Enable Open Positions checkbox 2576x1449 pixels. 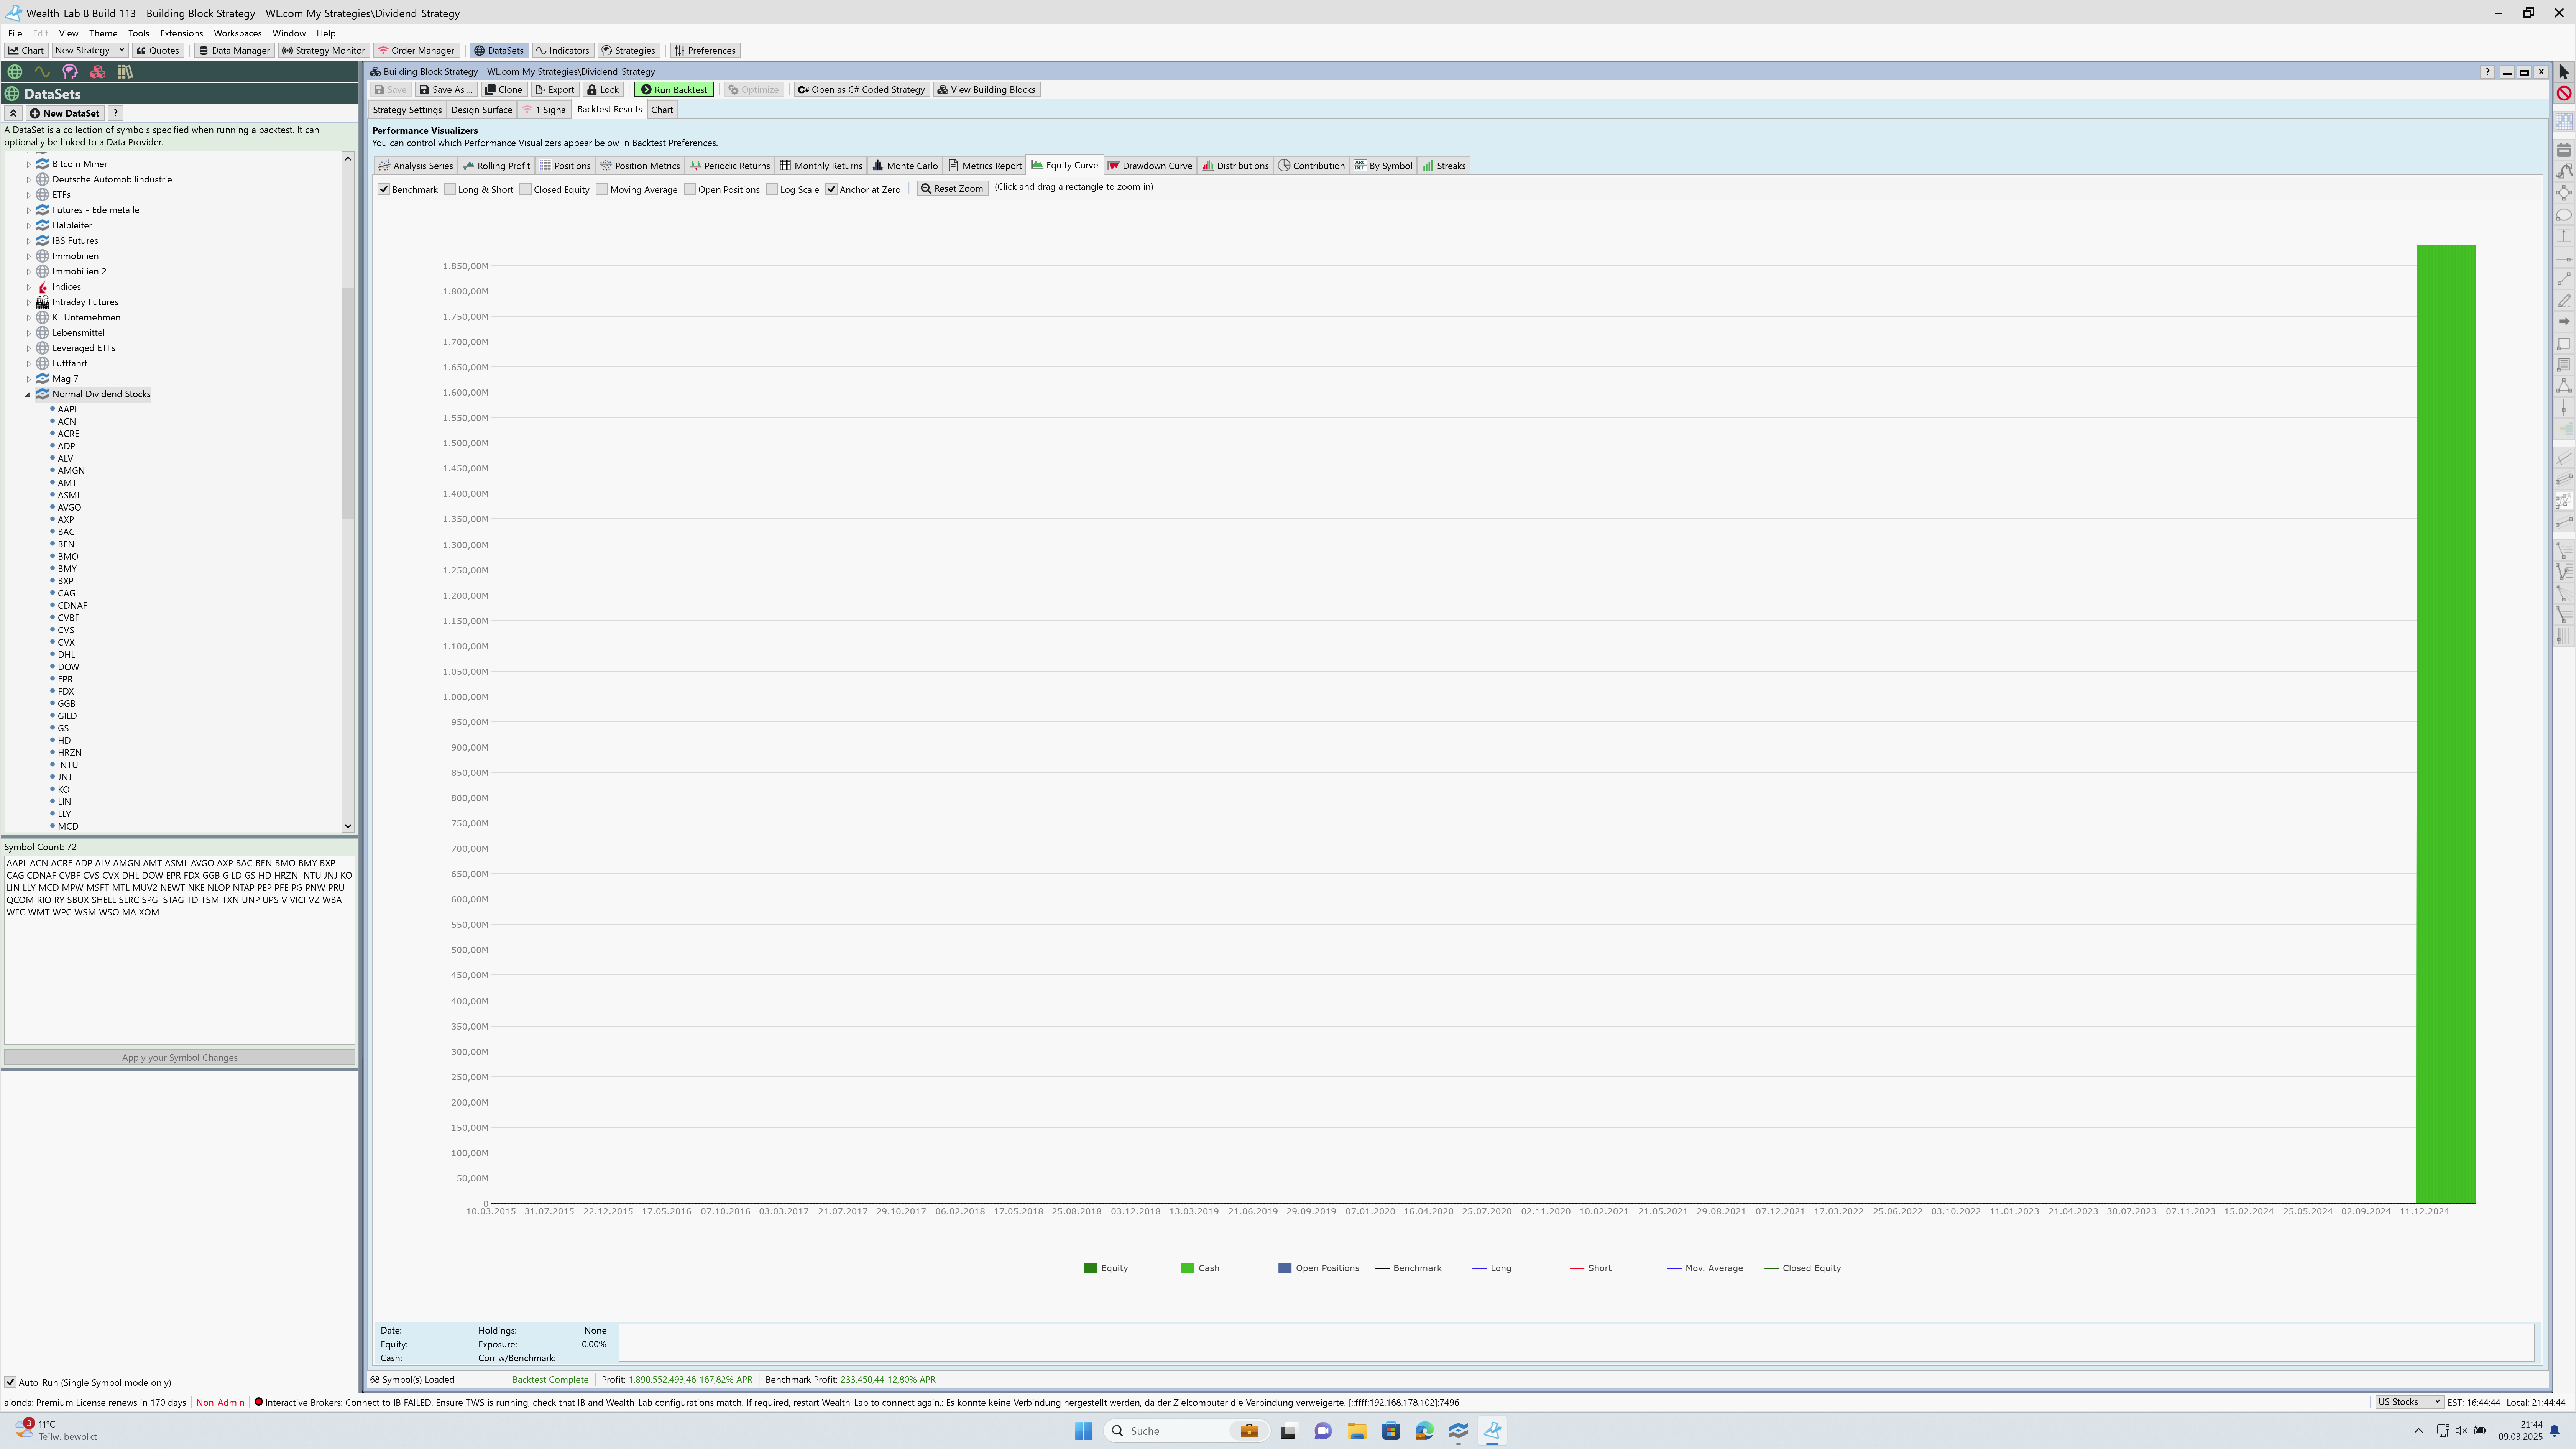coord(690,189)
